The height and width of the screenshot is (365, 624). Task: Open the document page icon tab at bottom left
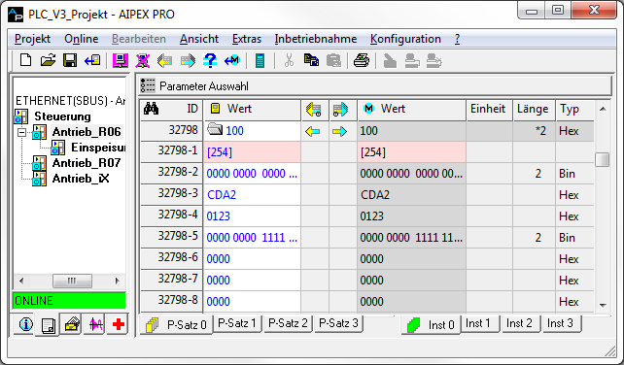(48, 325)
